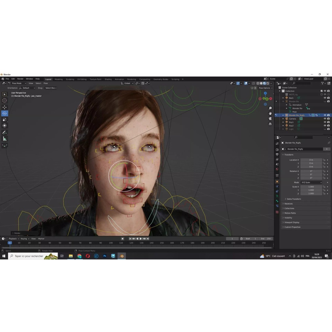332x332 pixels.
Task: Open the Render properties tab icon
Action: tap(277, 149)
